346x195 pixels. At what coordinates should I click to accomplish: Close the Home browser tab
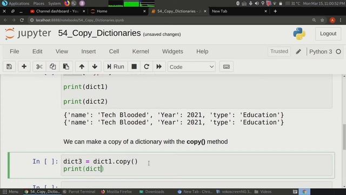144,11
